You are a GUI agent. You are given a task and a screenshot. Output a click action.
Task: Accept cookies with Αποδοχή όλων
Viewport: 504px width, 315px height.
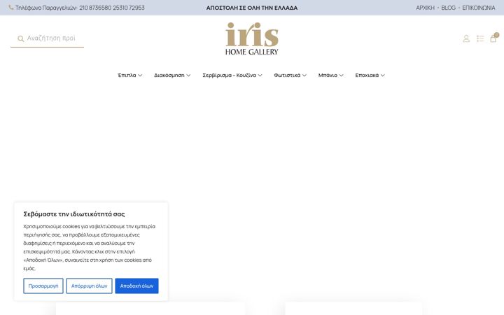[136, 286]
